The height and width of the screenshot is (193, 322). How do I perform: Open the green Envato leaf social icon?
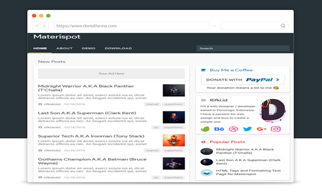pyautogui.click(x=205, y=129)
